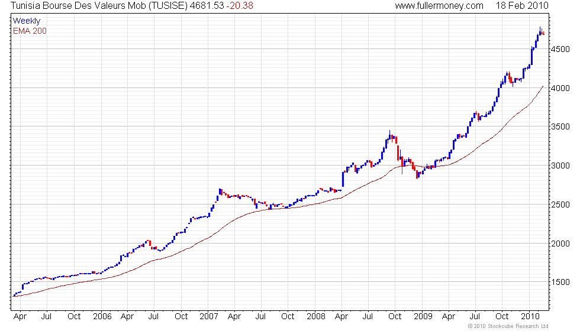
Task: Click the 4500 y-axis label
Action: coord(560,49)
